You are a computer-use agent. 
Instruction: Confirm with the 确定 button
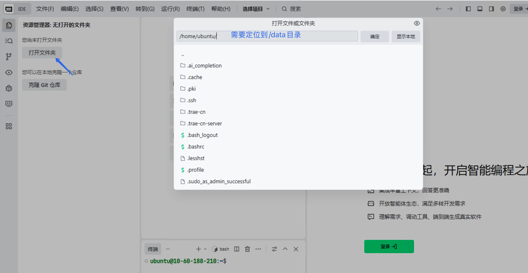point(375,36)
